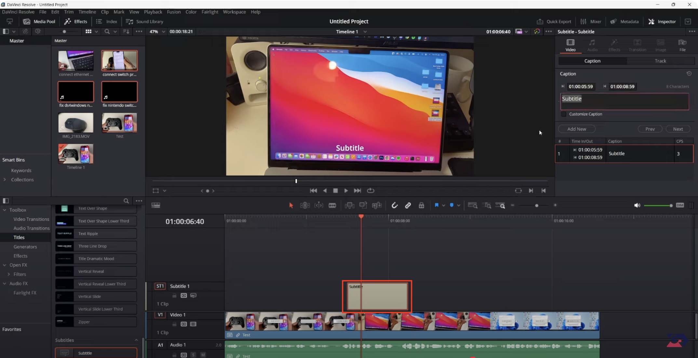Screen dimensions: 698x358
Task: Select the arrow Selection Mode tool
Action: tap(291, 205)
